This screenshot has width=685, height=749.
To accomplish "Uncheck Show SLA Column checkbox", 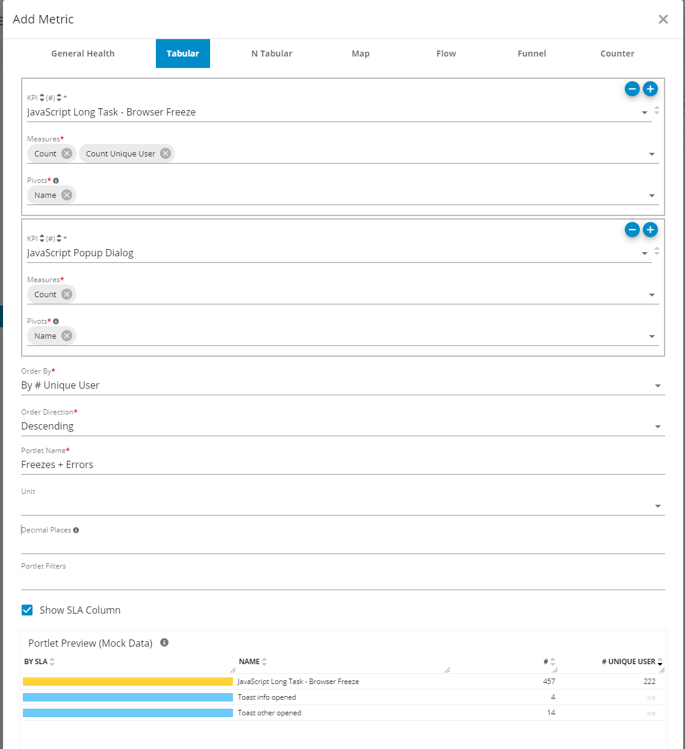I will tap(27, 610).
